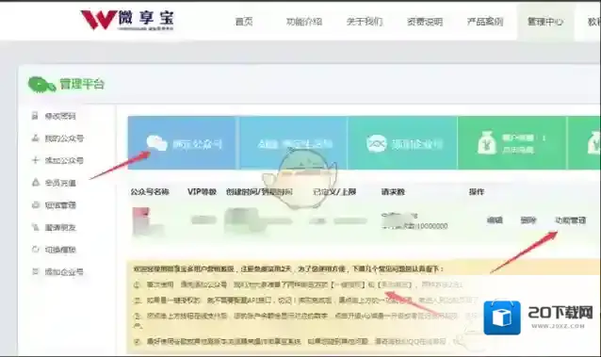601x357 pixels.
Task: Click the 会员充值 sidebar icon
Action: pyautogui.click(x=35, y=182)
